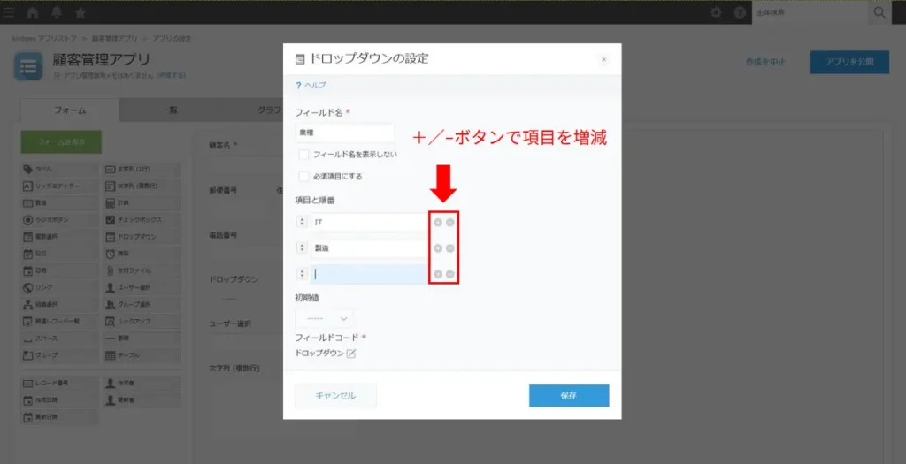Viewport: 906px width, 464px height.
Task: Select the ラジオボタン field in the palette
Action: [59, 220]
